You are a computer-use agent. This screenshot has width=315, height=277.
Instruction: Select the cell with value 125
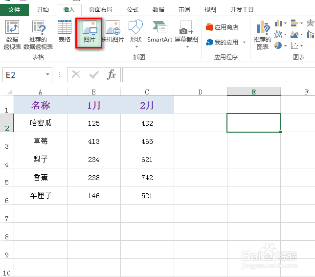[94, 123]
